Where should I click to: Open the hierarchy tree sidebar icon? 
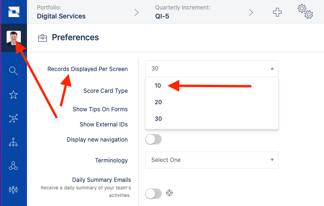pos(13,142)
